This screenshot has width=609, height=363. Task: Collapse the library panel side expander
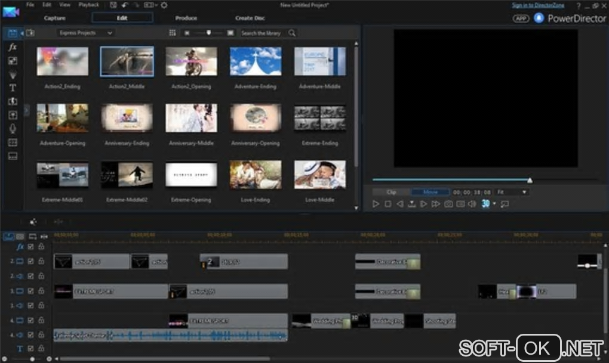(x=26, y=111)
